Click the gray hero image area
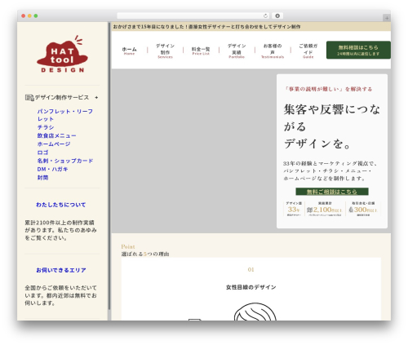 pos(193,151)
